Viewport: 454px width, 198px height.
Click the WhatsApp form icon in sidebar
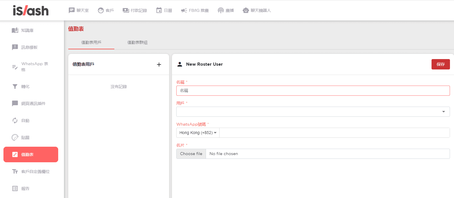click(15, 67)
